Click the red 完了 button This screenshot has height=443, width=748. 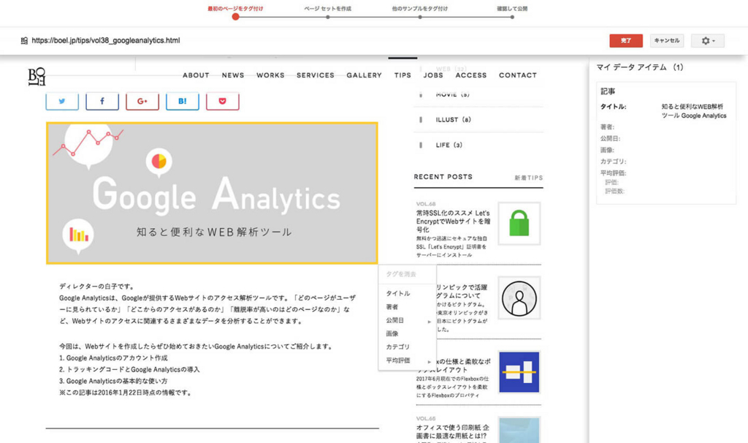(626, 41)
